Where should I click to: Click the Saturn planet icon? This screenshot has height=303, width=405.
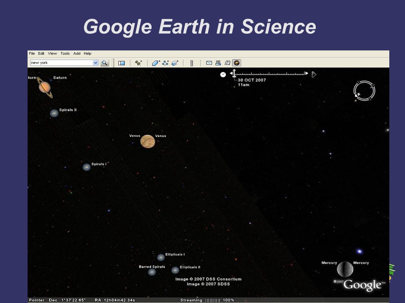tap(45, 87)
